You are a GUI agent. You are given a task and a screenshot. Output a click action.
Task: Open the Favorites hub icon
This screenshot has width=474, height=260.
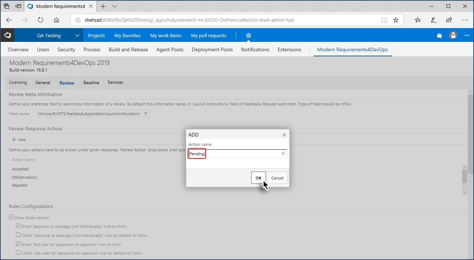coord(418,20)
